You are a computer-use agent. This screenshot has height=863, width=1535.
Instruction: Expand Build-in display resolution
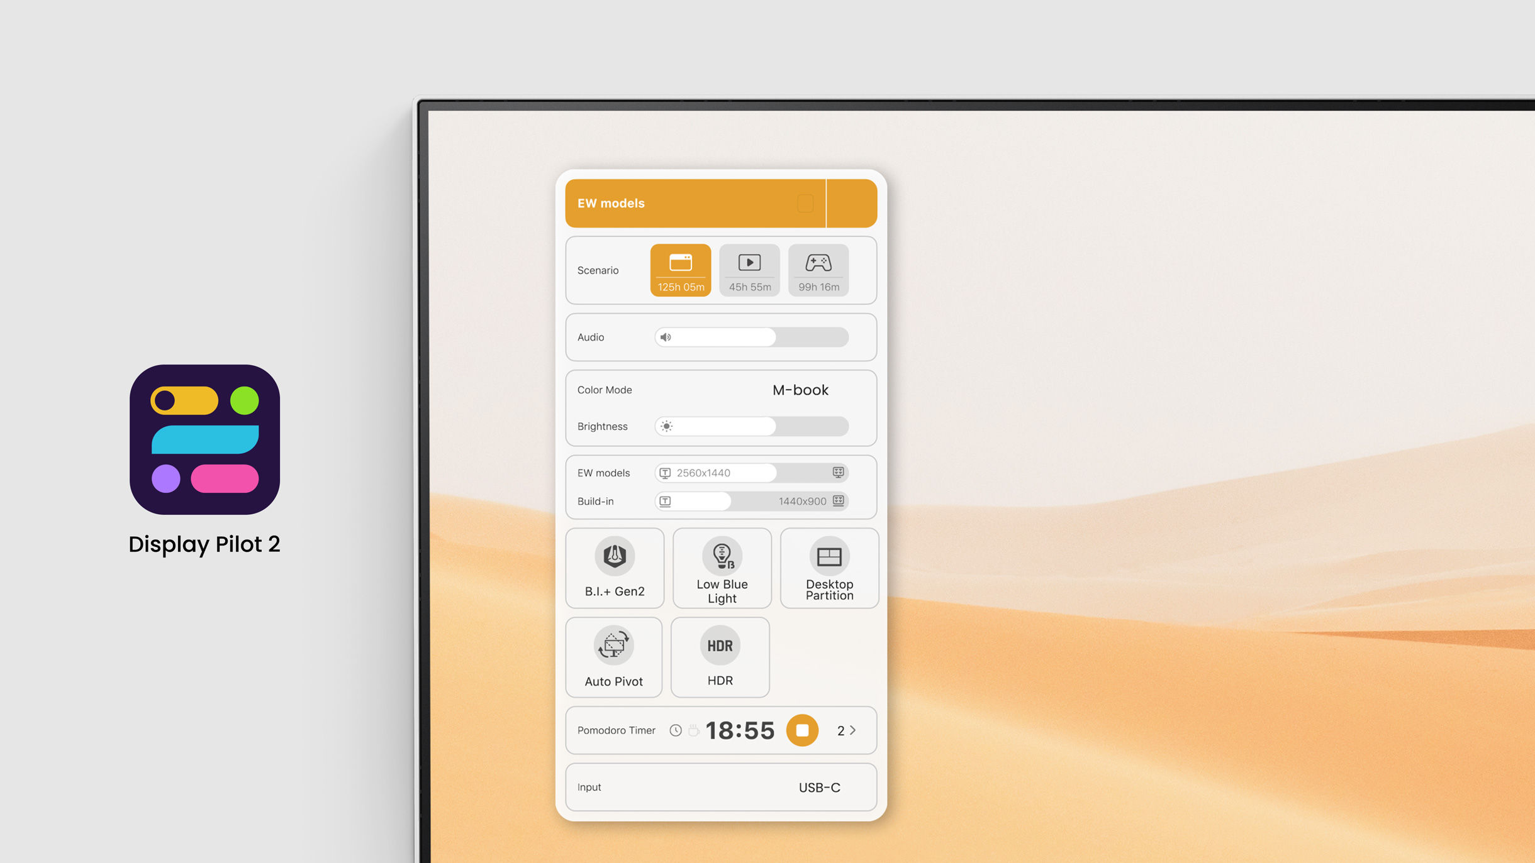[838, 500]
